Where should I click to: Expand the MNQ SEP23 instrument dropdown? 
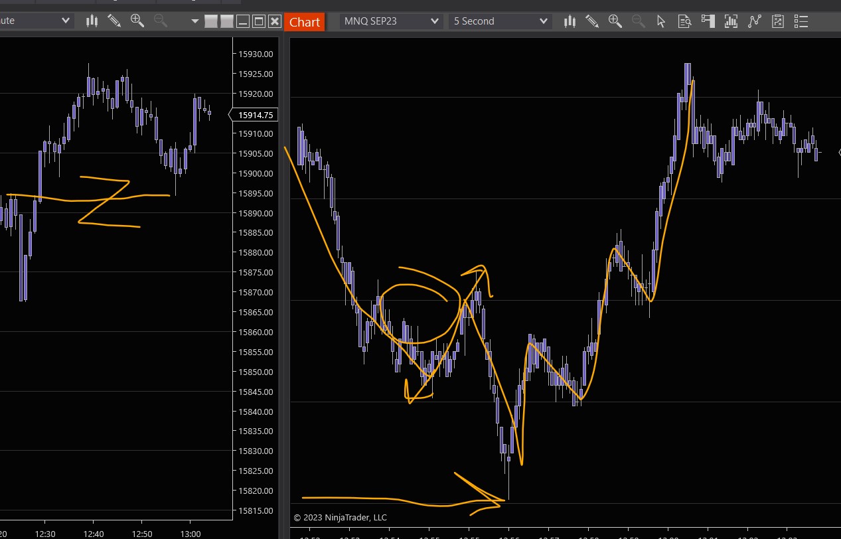click(x=435, y=21)
